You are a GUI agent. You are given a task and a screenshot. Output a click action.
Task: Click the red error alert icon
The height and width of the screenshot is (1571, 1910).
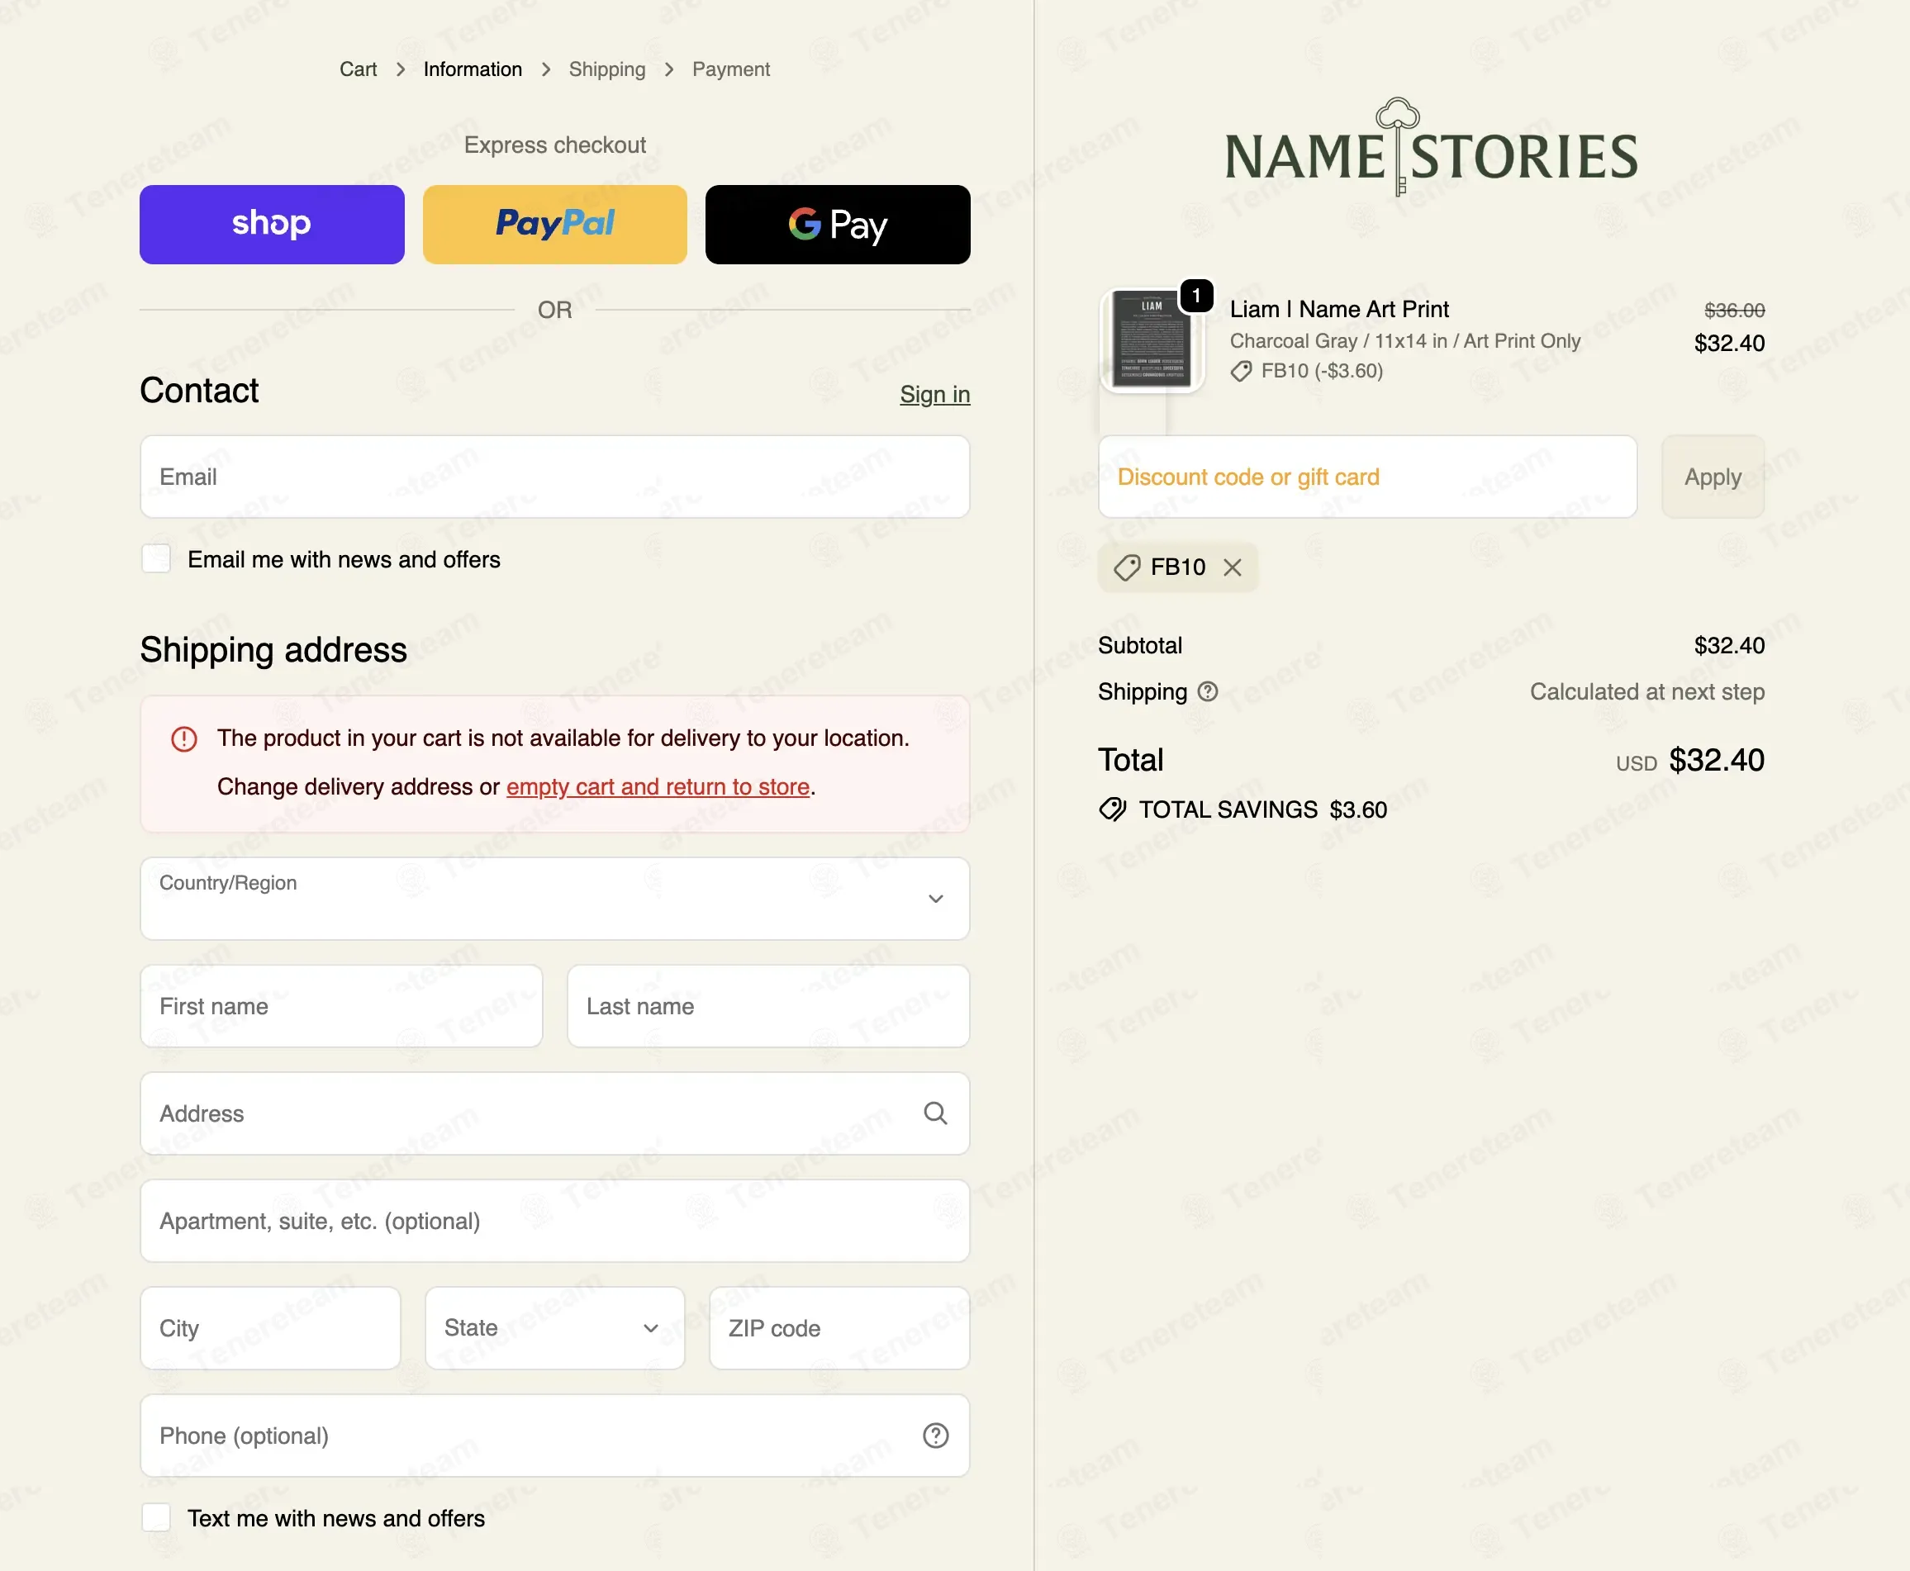pyautogui.click(x=183, y=739)
